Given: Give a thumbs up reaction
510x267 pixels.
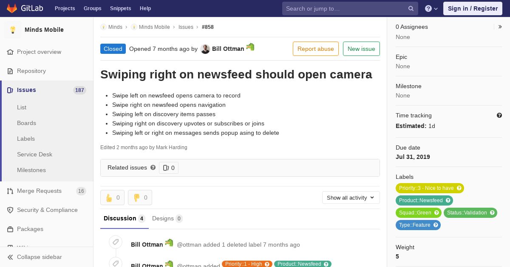Looking at the screenshot, I should tap(112, 197).
